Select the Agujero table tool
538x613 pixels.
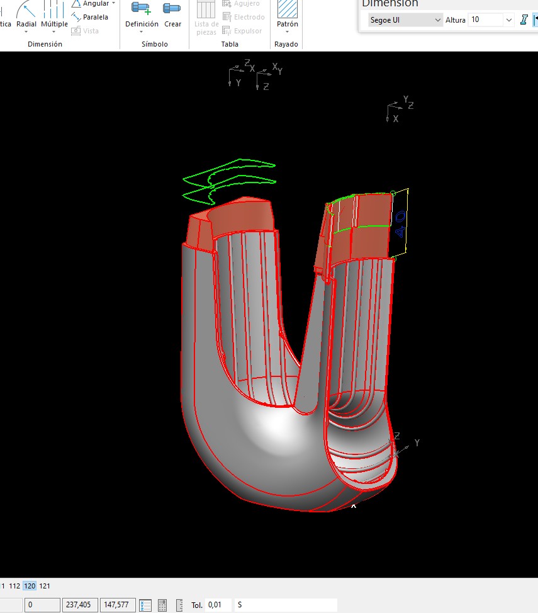pos(240,4)
